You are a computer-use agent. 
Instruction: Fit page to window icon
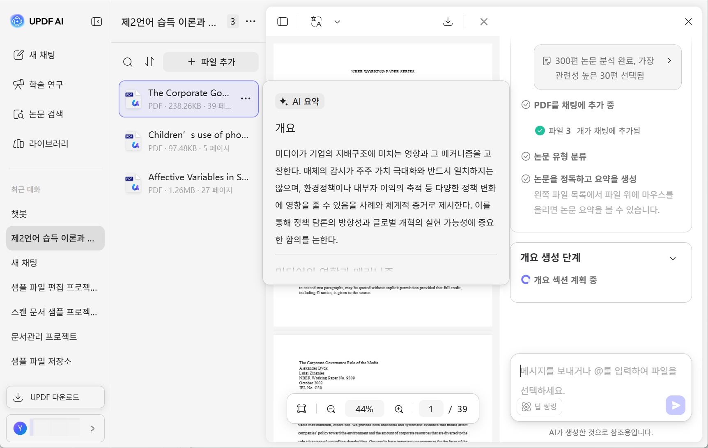click(302, 409)
